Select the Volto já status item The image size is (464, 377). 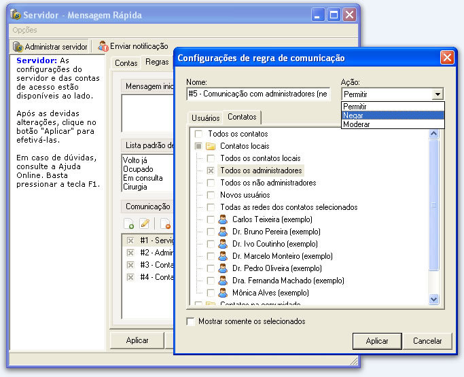click(x=135, y=160)
